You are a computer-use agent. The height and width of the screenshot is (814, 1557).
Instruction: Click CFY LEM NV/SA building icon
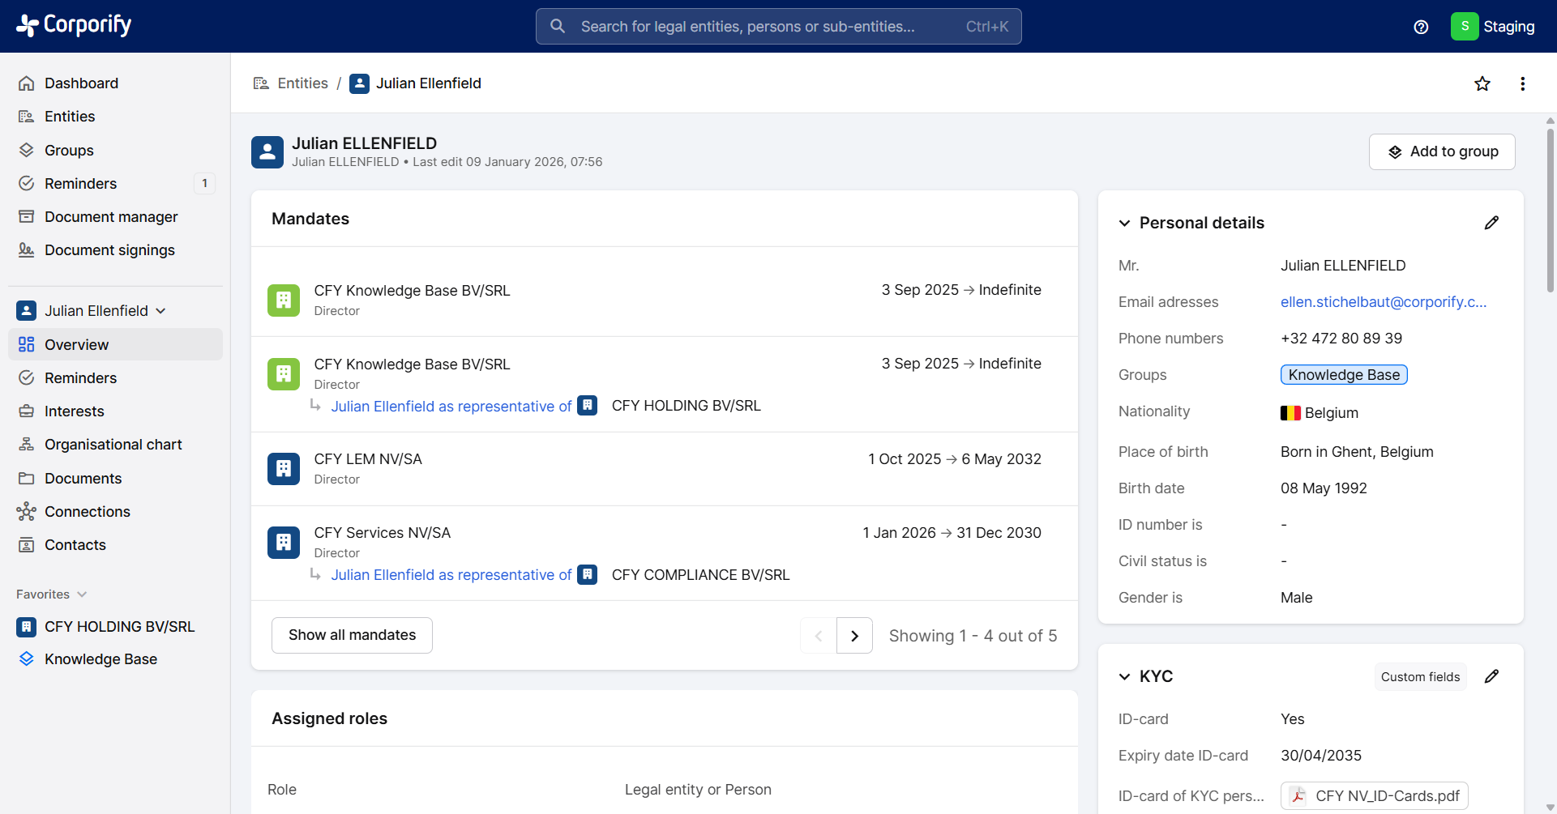[x=284, y=468]
